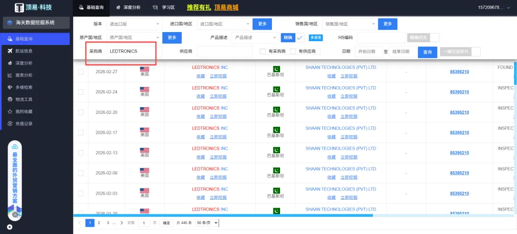The image size is (517, 234).
Task: Click the 采购商 input containing LEDTRONICS
Action: pyautogui.click(x=134, y=51)
